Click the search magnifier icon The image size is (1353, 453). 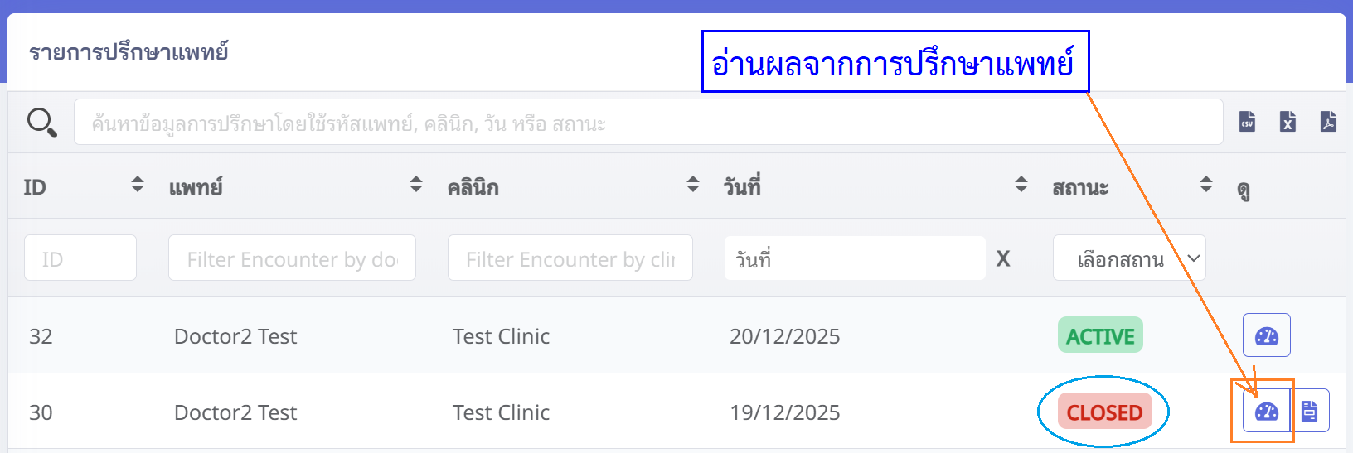click(41, 123)
